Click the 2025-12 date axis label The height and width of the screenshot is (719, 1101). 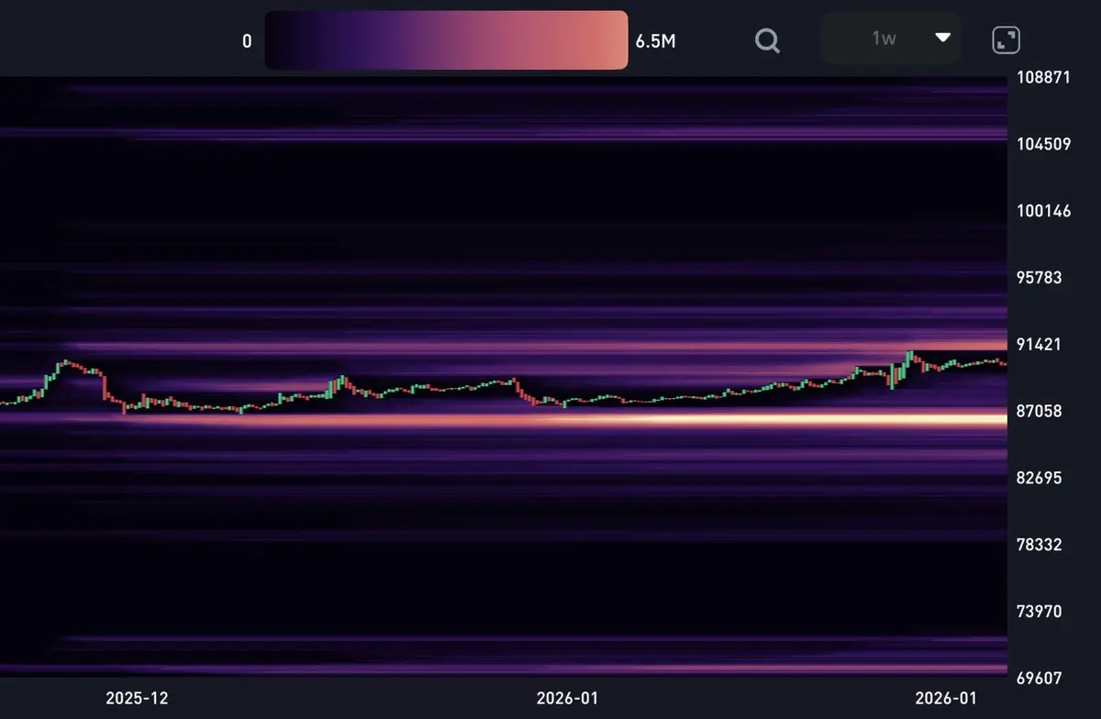coord(137,699)
